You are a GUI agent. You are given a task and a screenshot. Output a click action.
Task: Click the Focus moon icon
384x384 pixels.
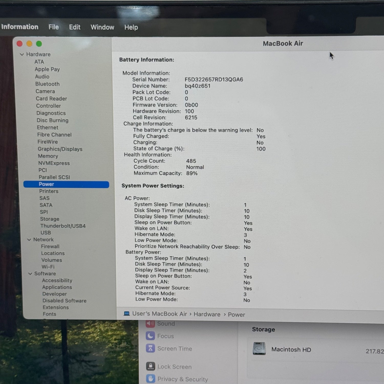tap(150, 336)
